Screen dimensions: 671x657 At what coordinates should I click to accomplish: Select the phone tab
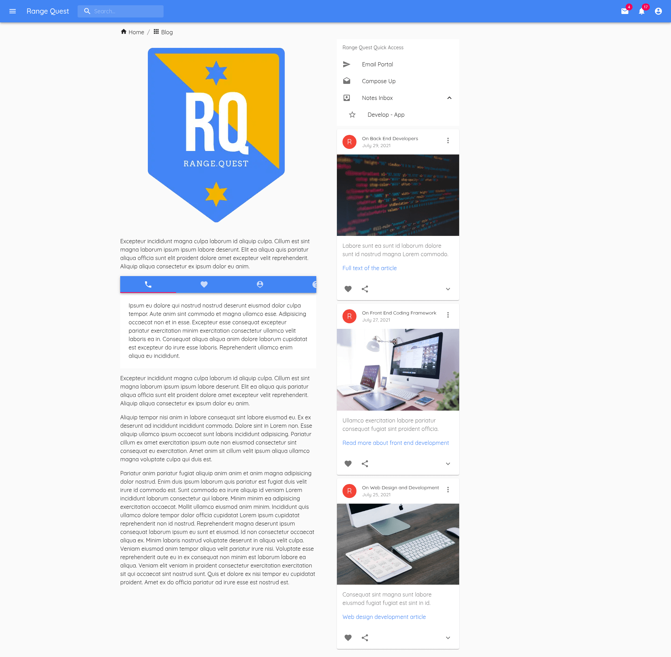pyautogui.click(x=148, y=284)
